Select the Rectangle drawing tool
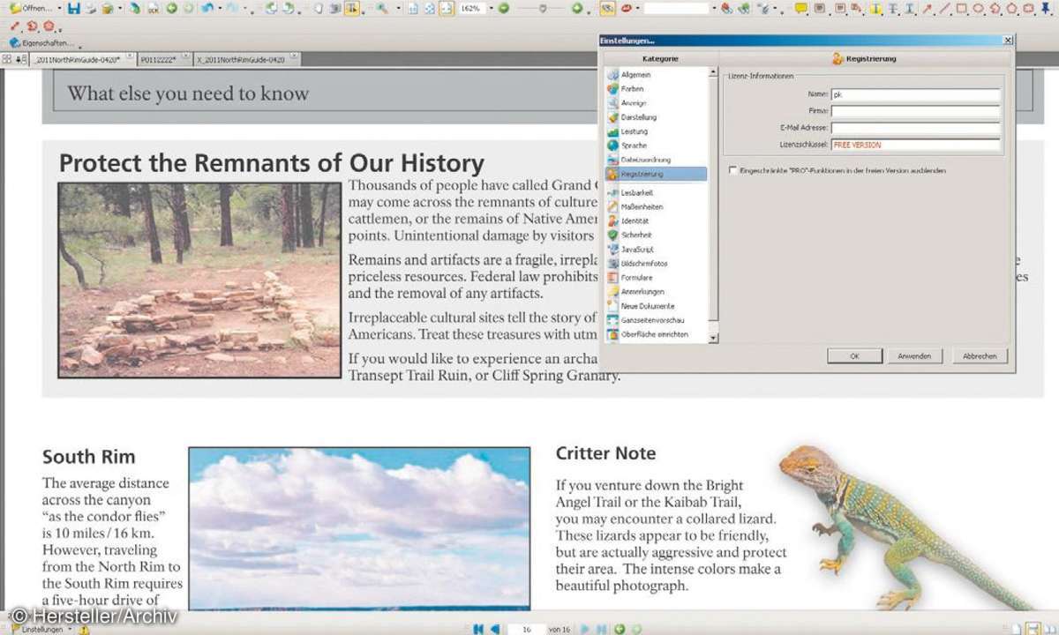1059x635 pixels. [x=961, y=8]
